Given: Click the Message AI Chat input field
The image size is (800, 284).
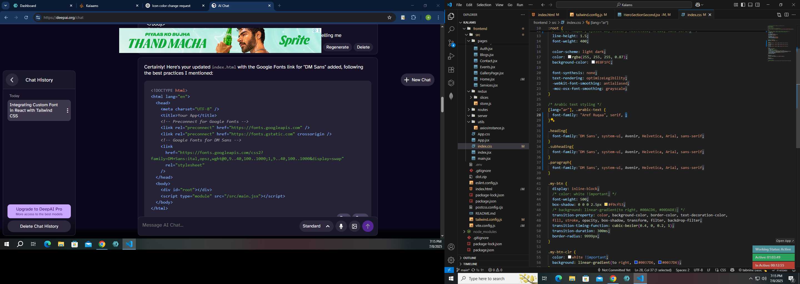Looking at the screenshot, I should tap(219, 225).
